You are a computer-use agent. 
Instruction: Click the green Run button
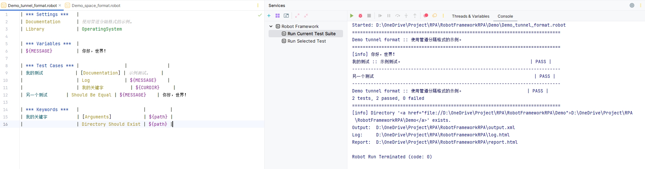click(x=352, y=16)
